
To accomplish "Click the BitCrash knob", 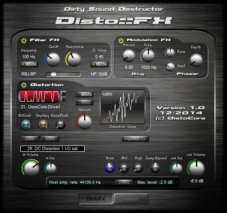I will coord(26,125).
